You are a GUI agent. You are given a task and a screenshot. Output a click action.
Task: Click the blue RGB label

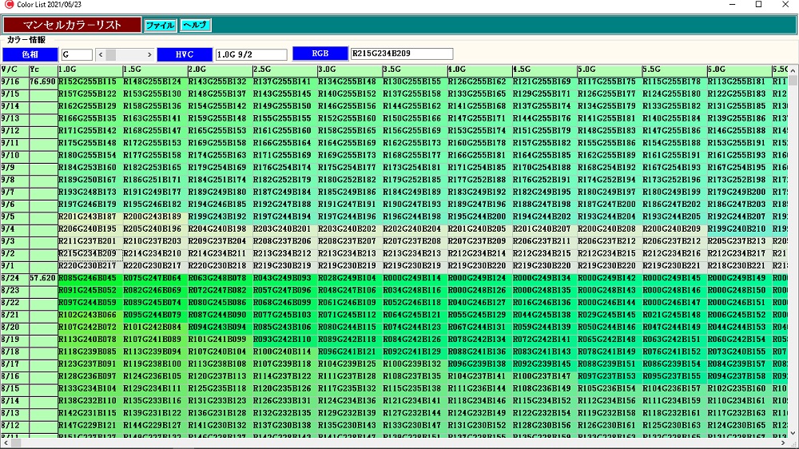pyautogui.click(x=320, y=54)
